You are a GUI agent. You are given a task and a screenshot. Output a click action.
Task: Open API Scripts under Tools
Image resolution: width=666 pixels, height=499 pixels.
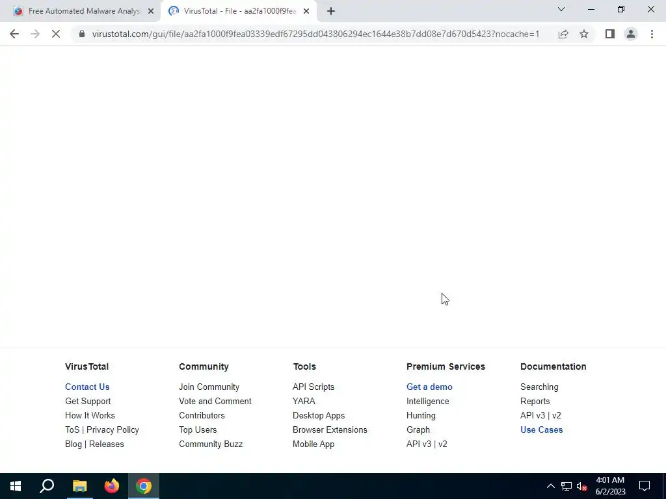313,387
